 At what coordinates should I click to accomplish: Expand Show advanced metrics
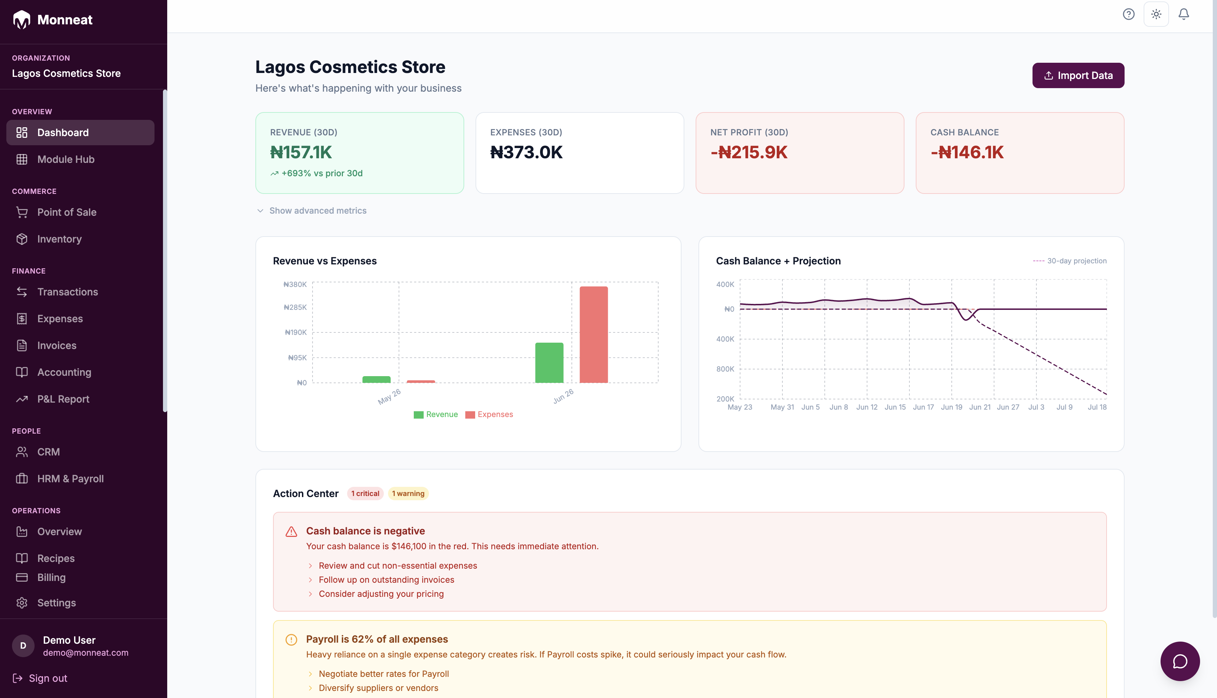point(311,210)
